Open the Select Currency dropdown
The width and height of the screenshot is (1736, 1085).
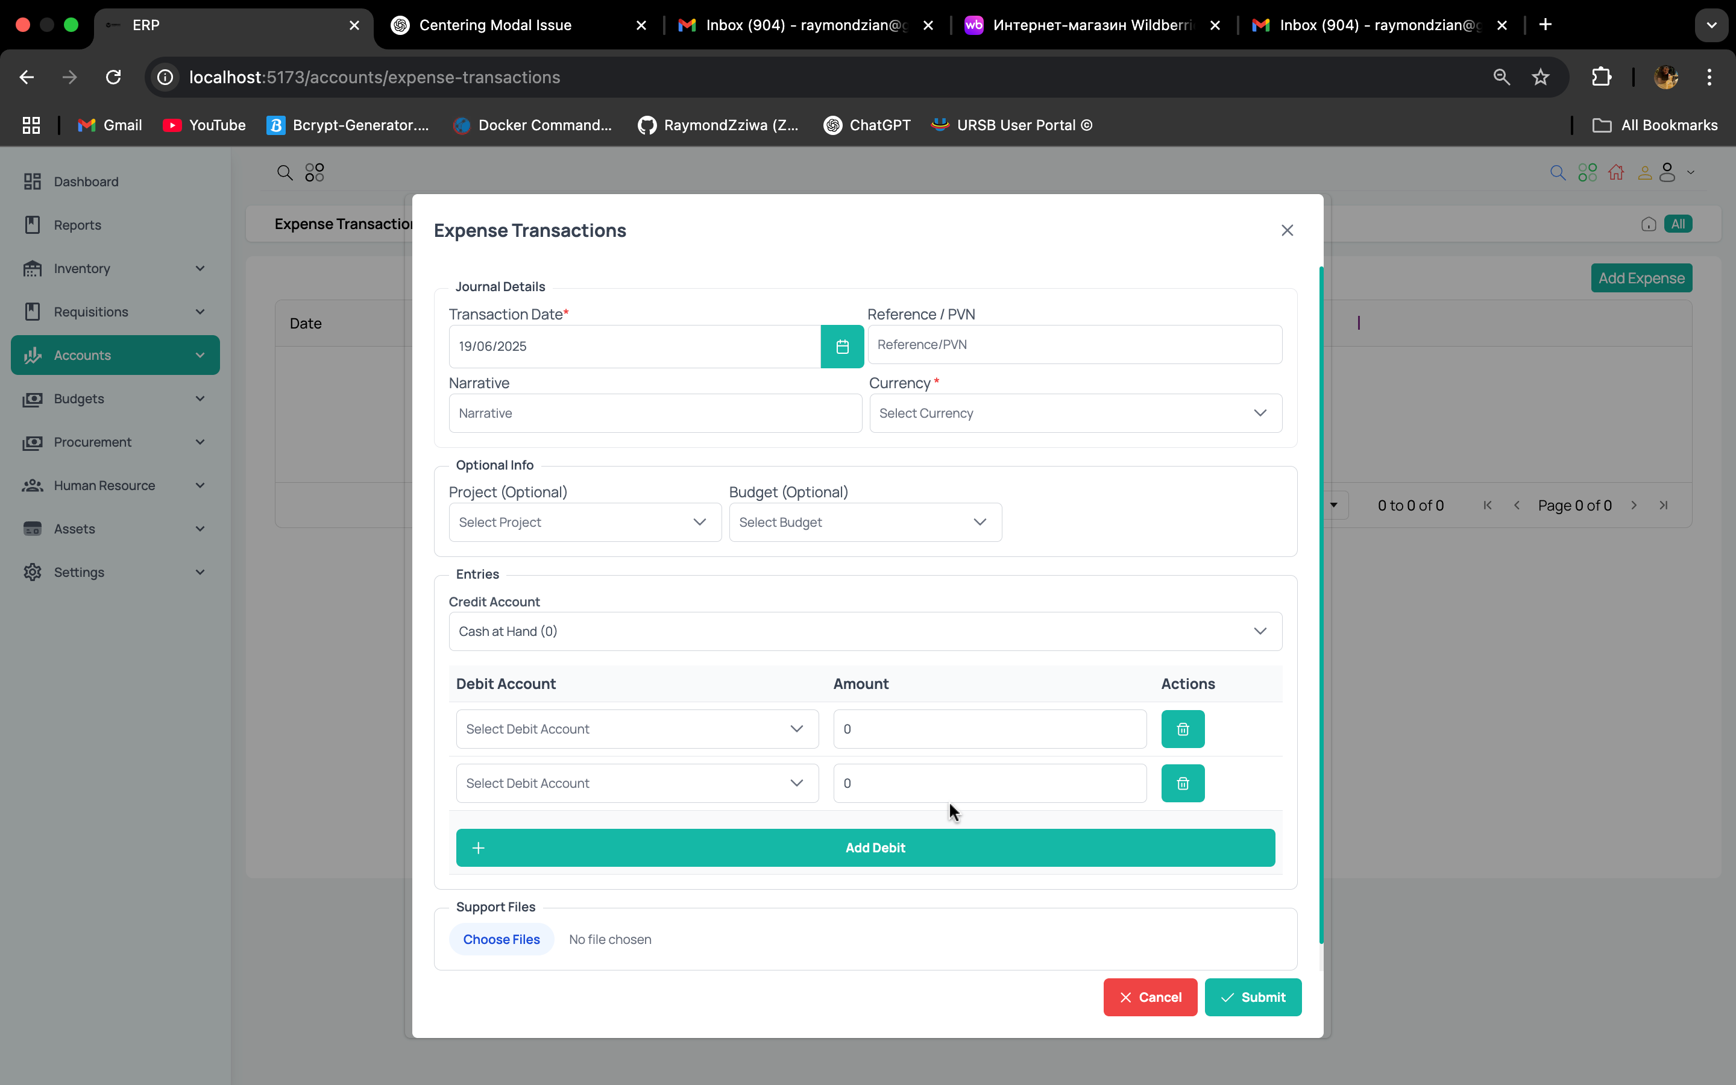(1075, 414)
